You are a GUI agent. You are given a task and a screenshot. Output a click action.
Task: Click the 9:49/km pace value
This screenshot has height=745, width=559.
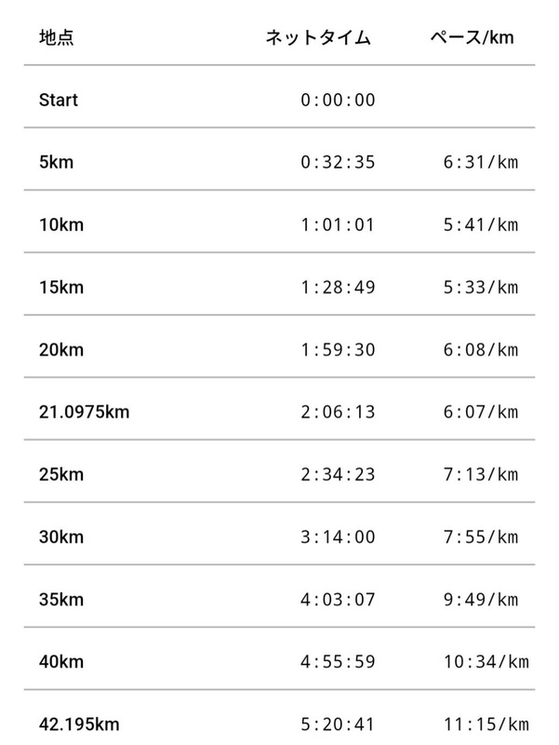click(x=480, y=599)
